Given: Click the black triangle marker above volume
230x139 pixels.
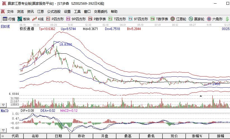Looking at the screenshot, I should pos(201,96).
